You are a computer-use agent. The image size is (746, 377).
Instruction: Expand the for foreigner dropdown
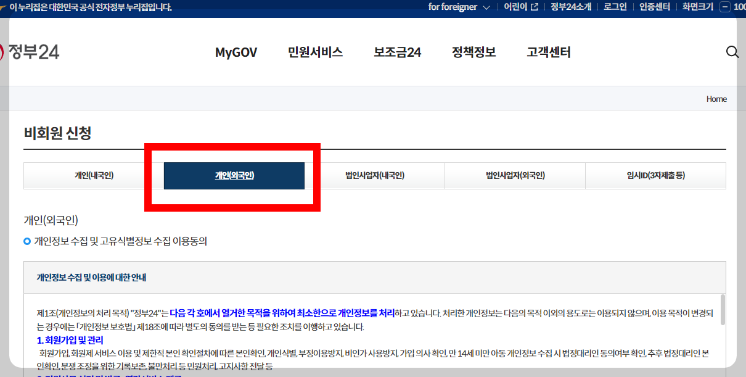459,7
